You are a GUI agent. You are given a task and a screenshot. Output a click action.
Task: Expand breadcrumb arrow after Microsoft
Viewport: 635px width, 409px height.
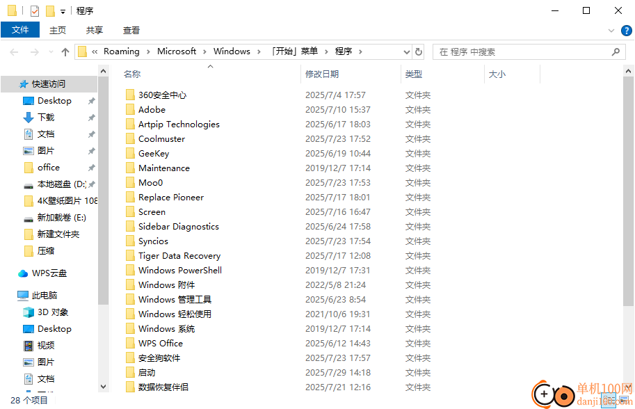(x=204, y=51)
